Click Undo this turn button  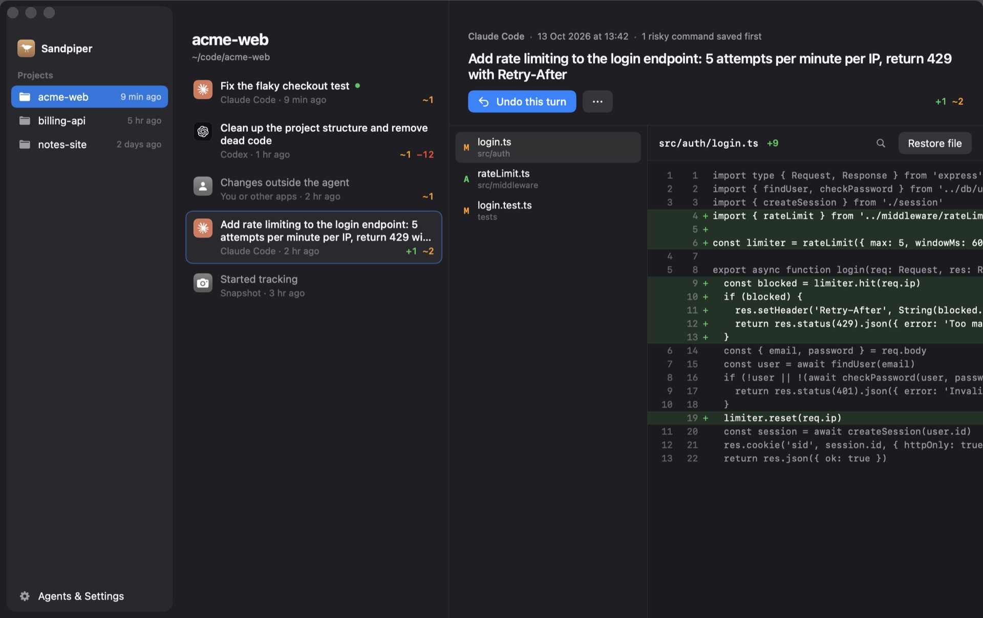522,101
